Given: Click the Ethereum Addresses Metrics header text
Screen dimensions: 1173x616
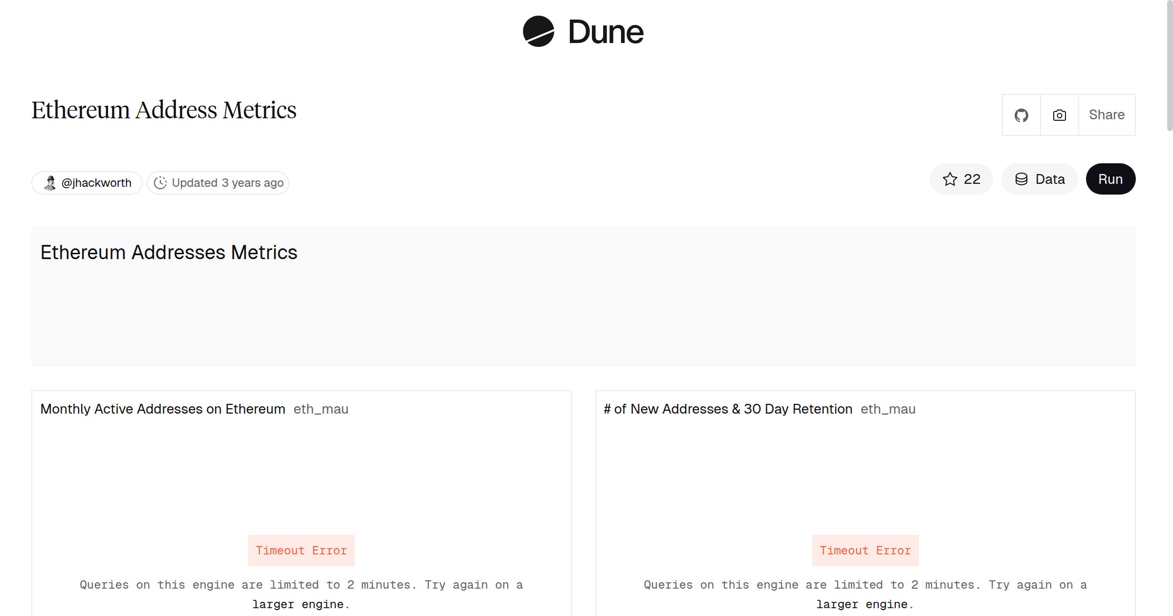Looking at the screenshot, I should (169, 252).
